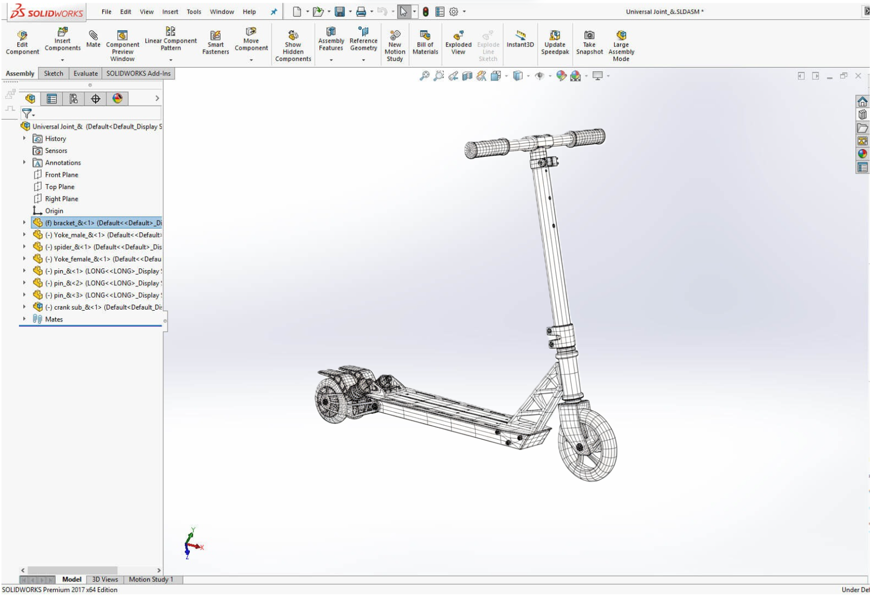Open the Tools menu
The height and width of the screenshot is (597, 872).
194,12
